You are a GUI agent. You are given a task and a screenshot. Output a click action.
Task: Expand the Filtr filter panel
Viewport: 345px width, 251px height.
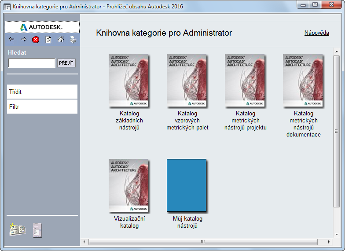42,107
